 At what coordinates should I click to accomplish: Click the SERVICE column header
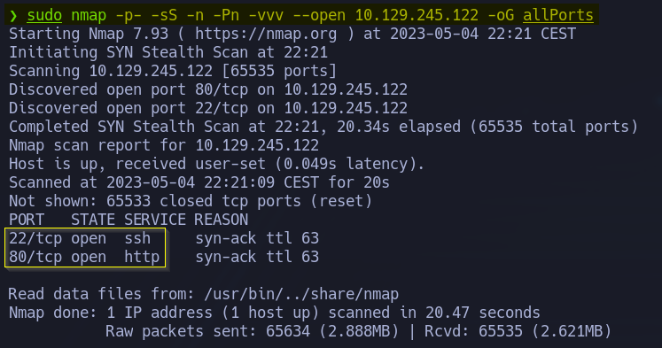(155, 220)
